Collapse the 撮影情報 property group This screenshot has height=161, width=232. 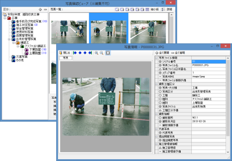157,114
